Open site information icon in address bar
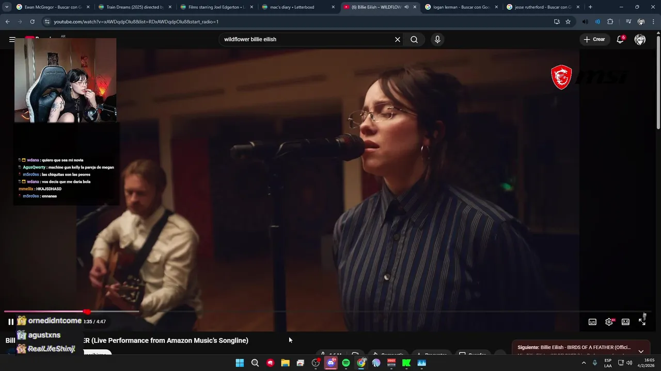 coord(47,22)
